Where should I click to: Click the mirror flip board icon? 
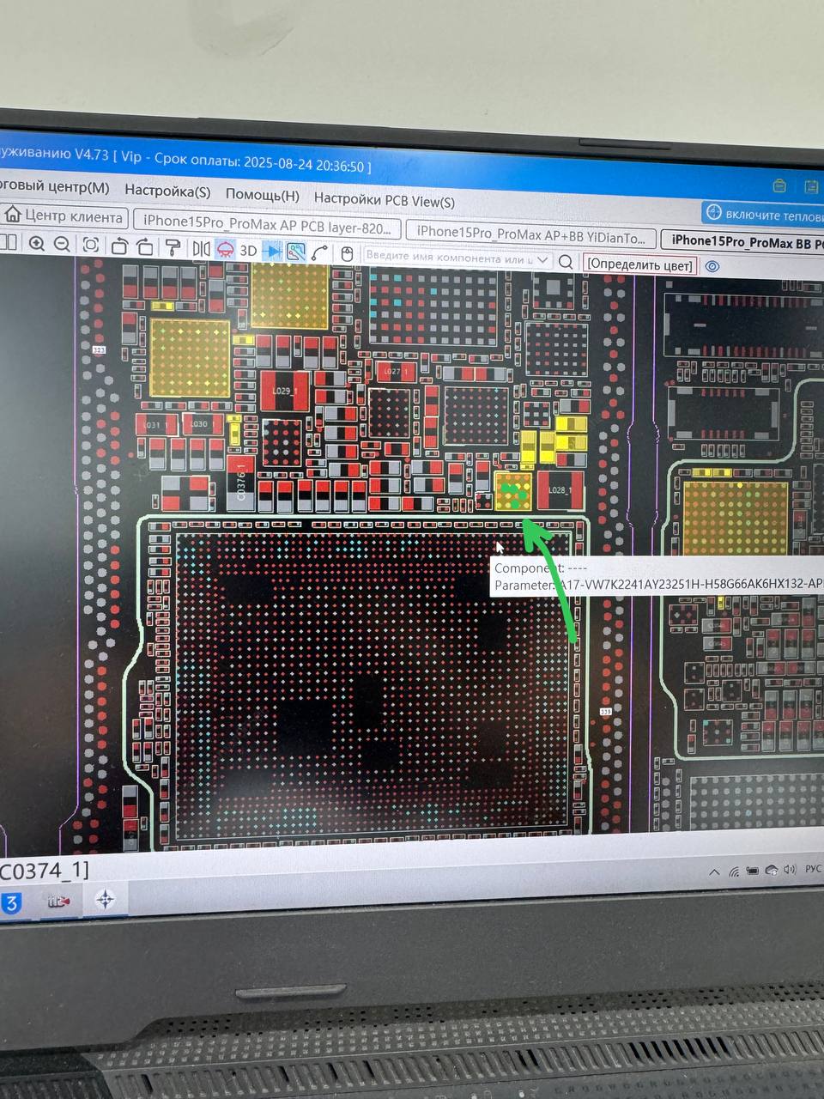tap(201, 249)
